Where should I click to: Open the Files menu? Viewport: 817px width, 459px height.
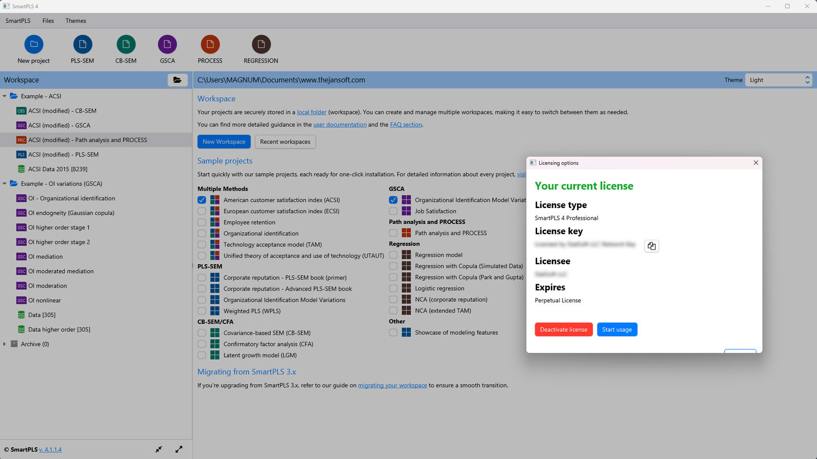(48, 21)
